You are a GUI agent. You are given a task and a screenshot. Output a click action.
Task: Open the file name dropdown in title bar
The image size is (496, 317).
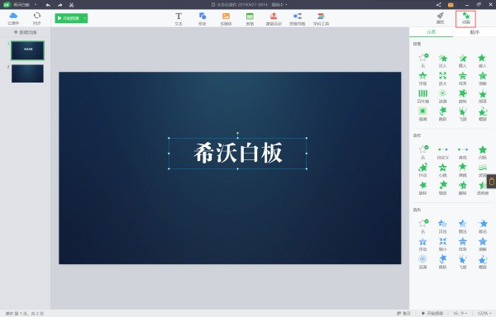click(286, 5)
